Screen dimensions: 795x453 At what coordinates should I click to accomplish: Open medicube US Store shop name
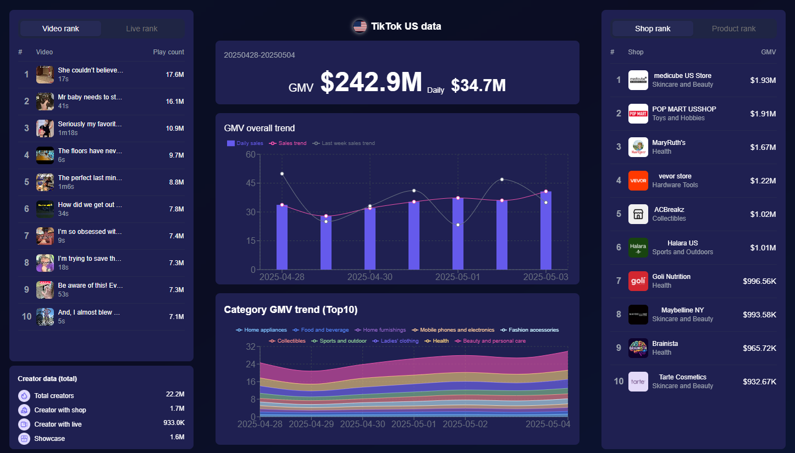point(682,76)
